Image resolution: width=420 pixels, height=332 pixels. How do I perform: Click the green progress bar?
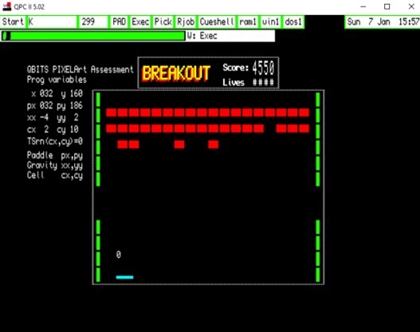pos(93,36)
